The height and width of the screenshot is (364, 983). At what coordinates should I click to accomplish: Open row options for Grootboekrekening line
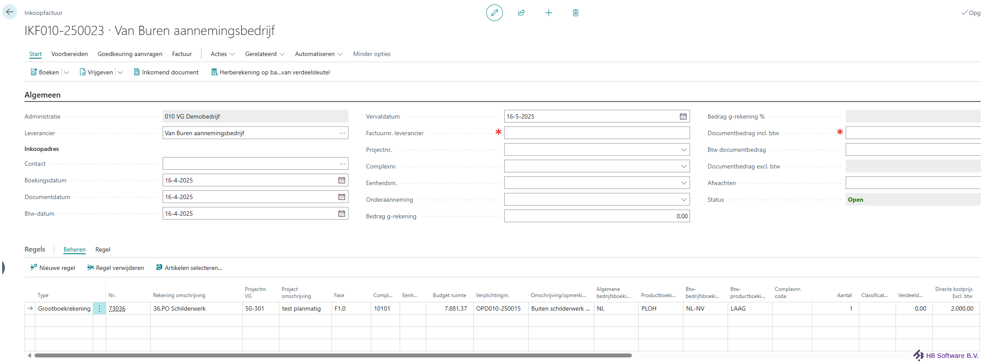pos(99,308)
